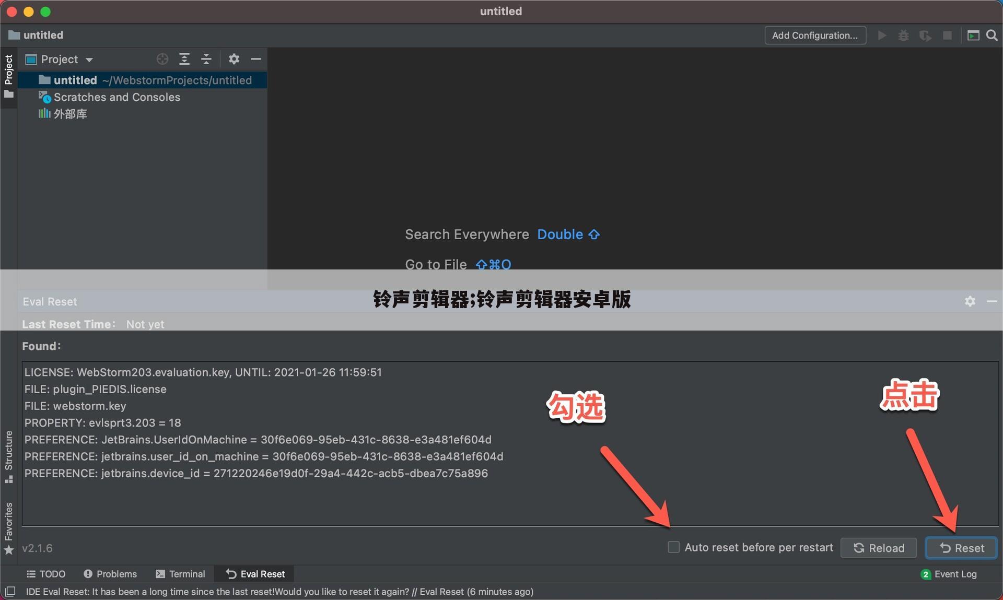Click PREFERENCE jetbrains.device_id line
Viewport: 1003px width, 600px height.
[x=256, y=473]
